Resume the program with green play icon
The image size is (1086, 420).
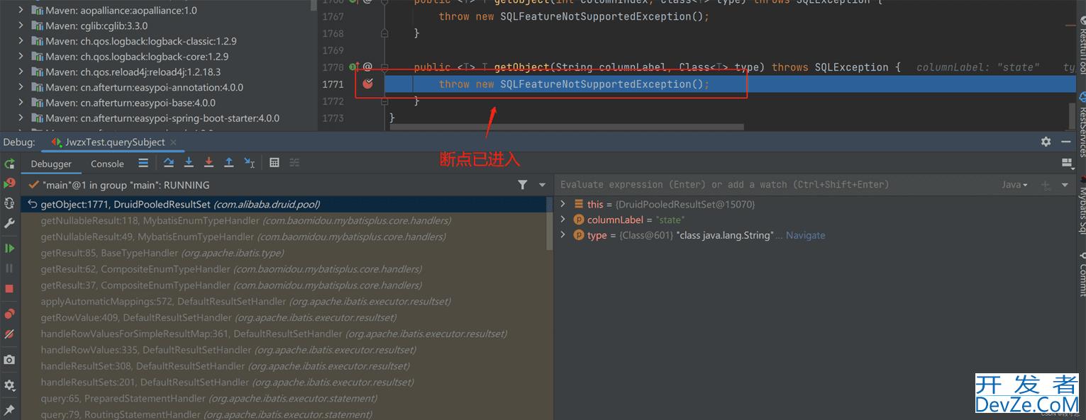pyautogui.click(x=9, y=249)
